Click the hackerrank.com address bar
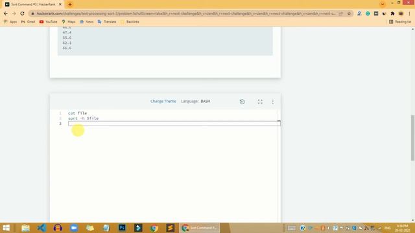The image size is (415, 233). (185, 14)
